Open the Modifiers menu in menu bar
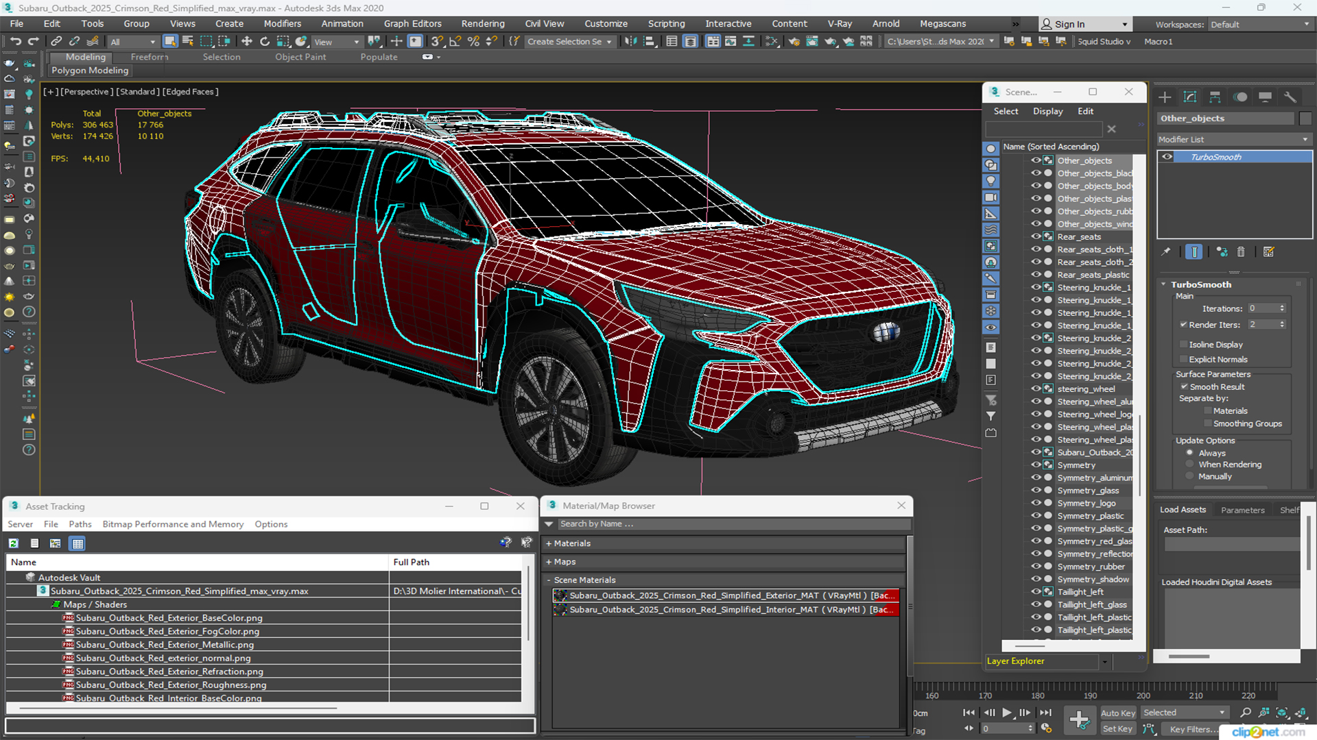The image size is (1317, 740). [x=281, y=23]
